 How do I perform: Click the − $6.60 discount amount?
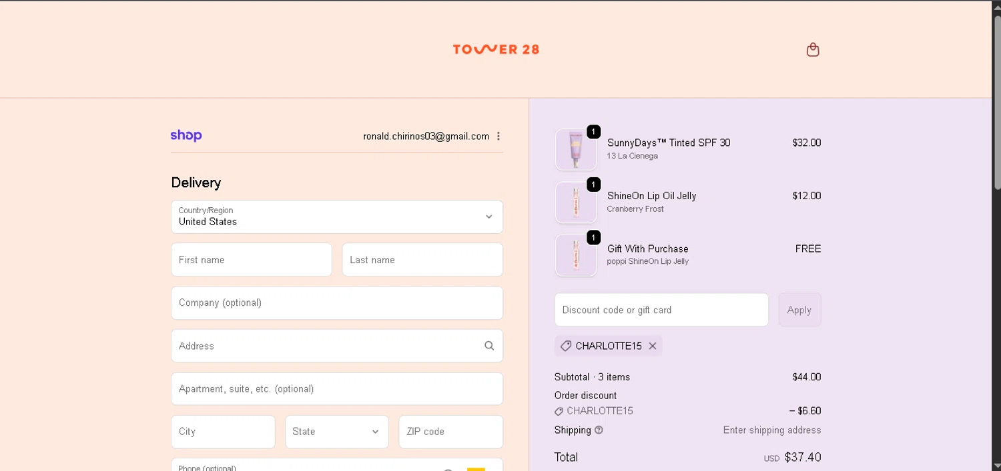coord(805,411)
